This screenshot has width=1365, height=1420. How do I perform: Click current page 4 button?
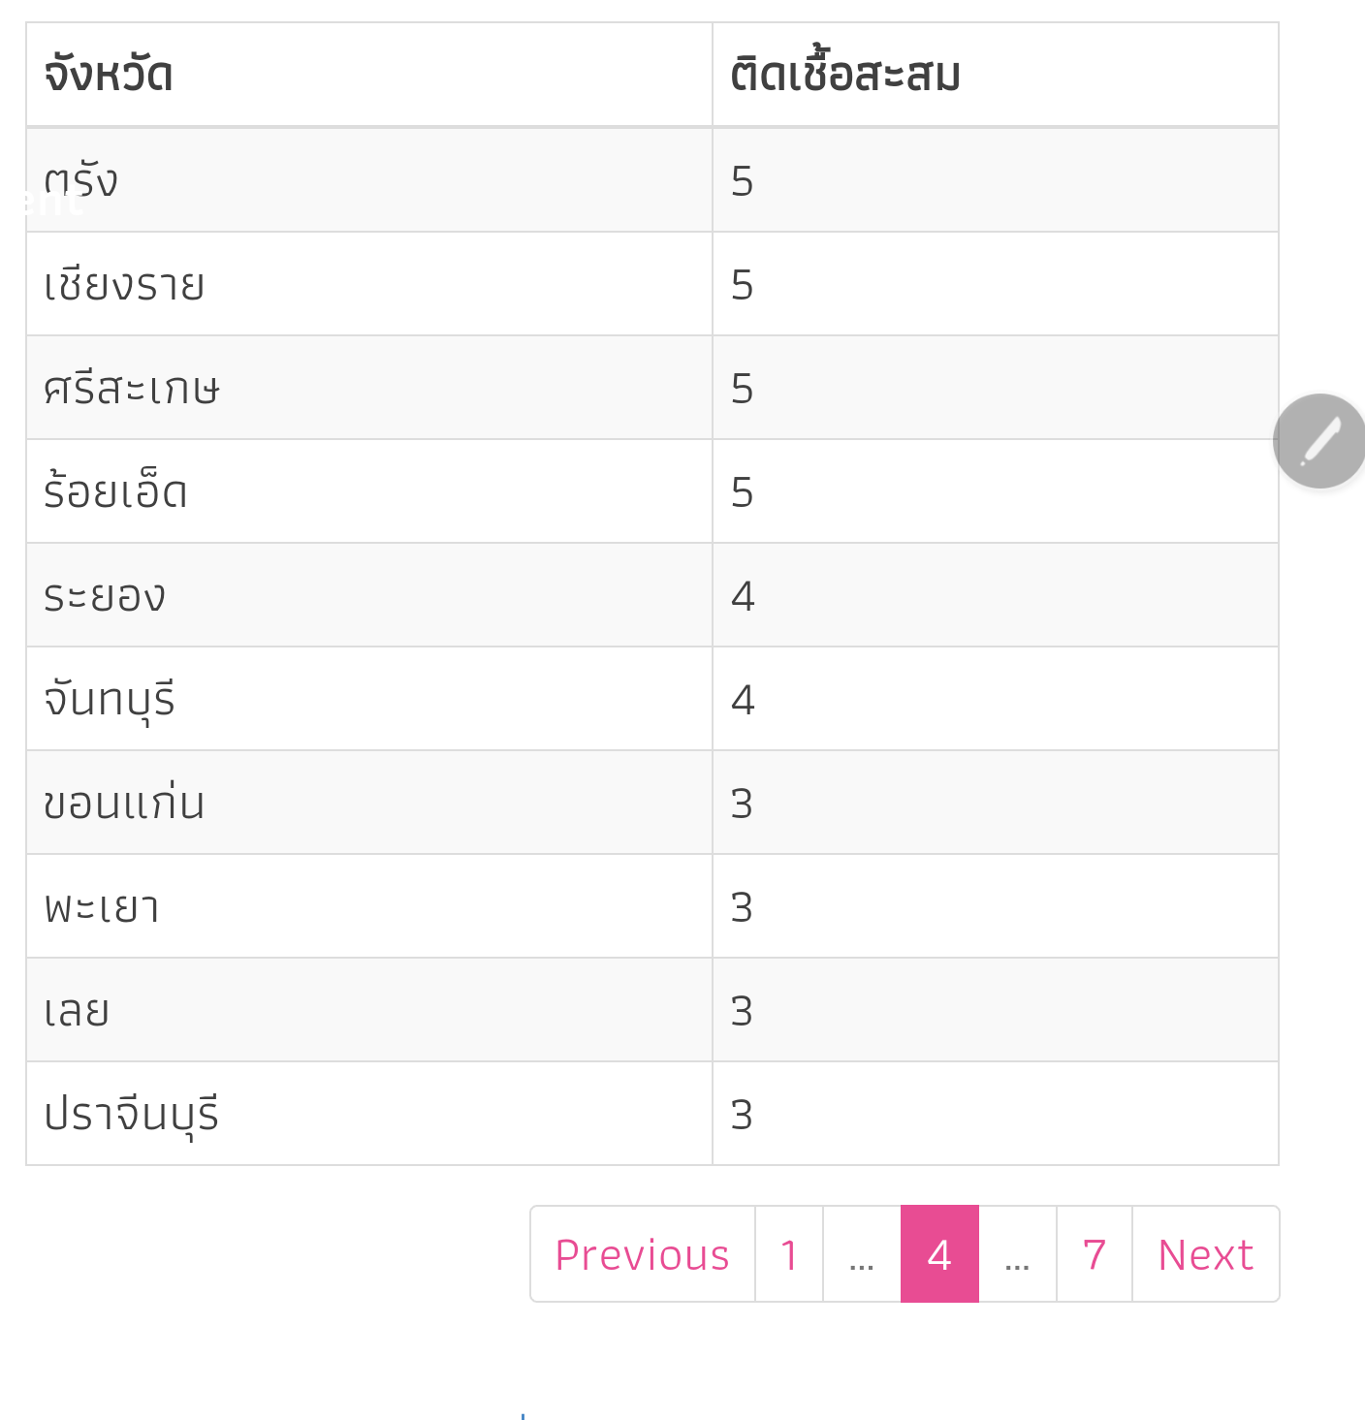(939, 1254)
